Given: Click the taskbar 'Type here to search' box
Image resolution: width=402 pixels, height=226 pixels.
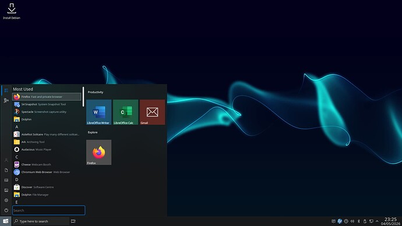Looking at the screenshot, I should click(x=41, y=221).
